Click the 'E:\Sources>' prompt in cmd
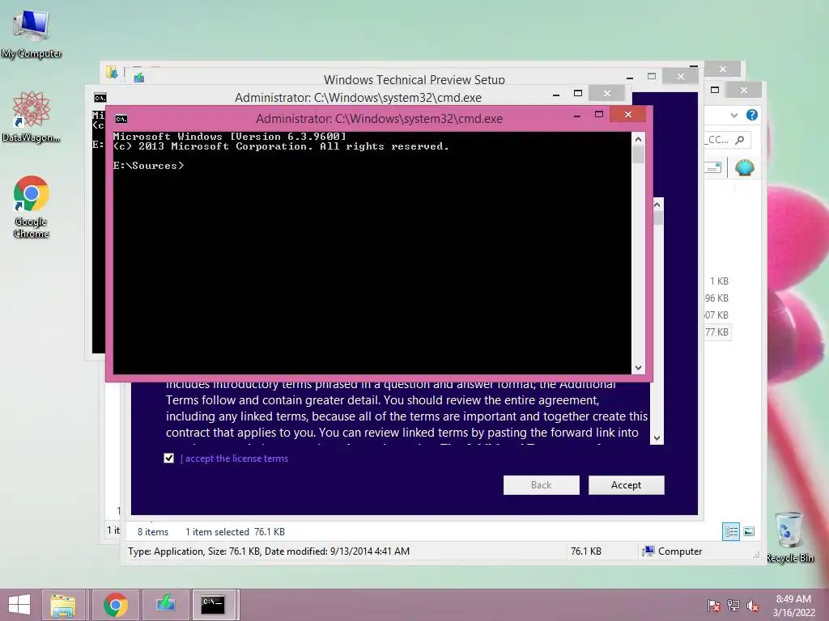829x621 pixels. coord(149,165)
